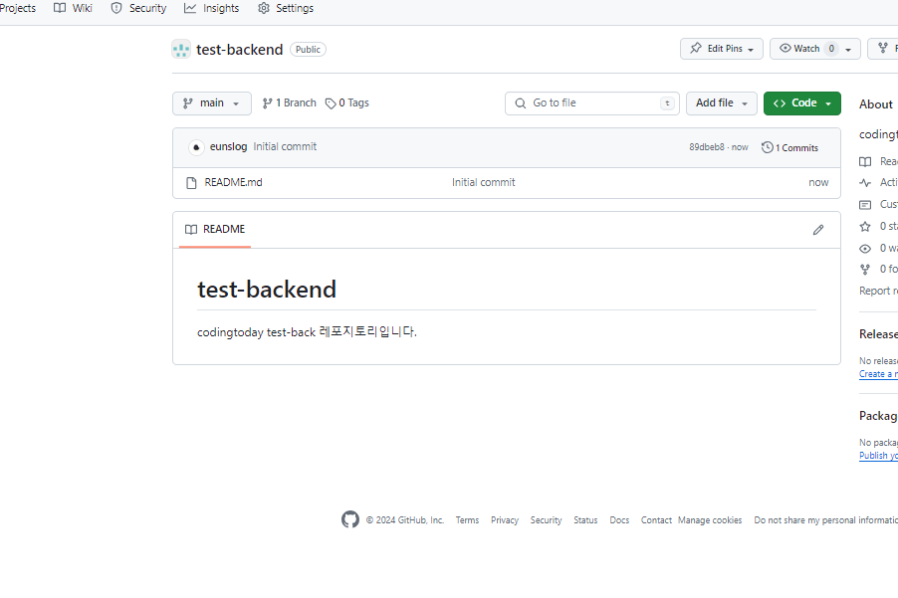The image size is (898, 598).
Task: Open the Status footer link
Action: point(585,520)
